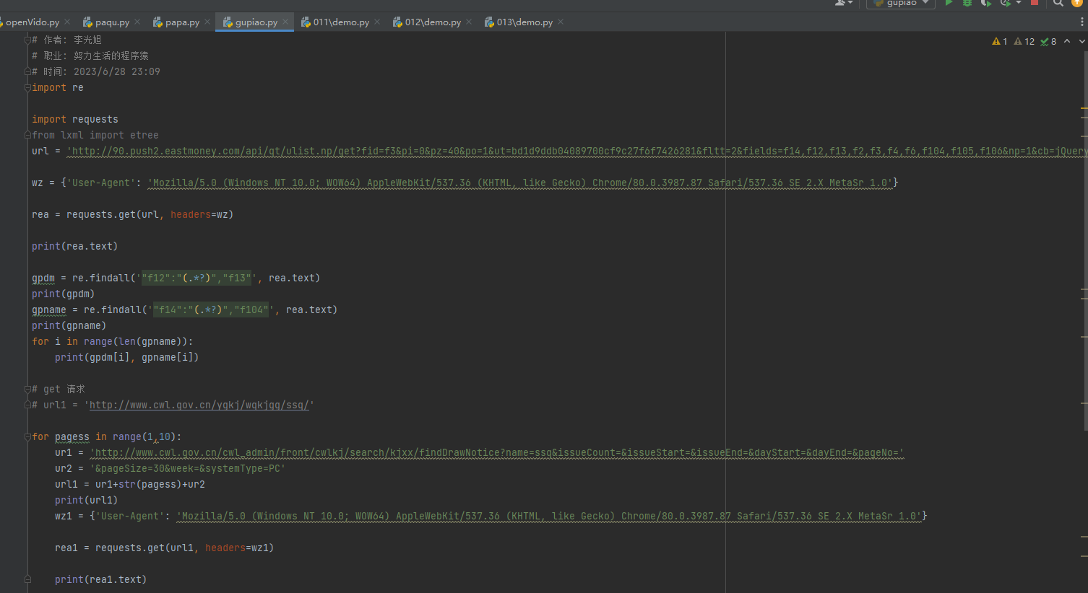Close the 012\demo.py tab

pyautogui.click(x=470, y=22)
